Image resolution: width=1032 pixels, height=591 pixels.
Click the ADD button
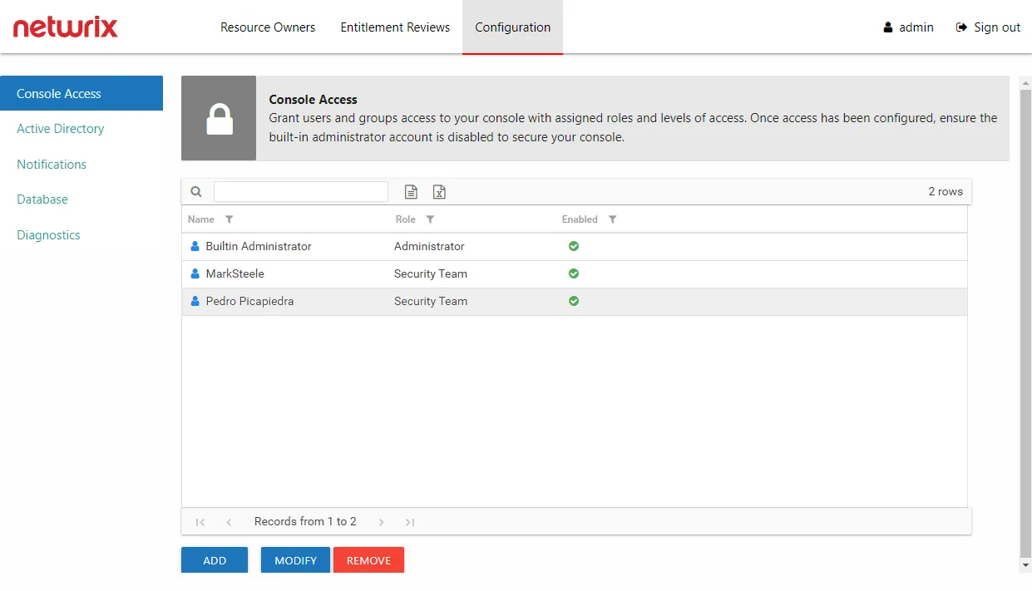pyautogui.click(x=215, y=560)
